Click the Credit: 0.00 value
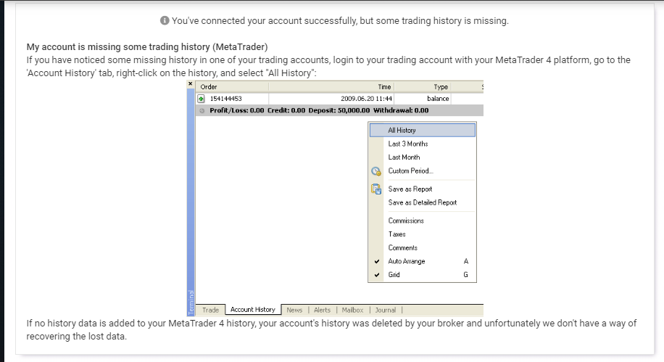Image resolution: width=664 pixels, height=362 pixels. point(286,111)
